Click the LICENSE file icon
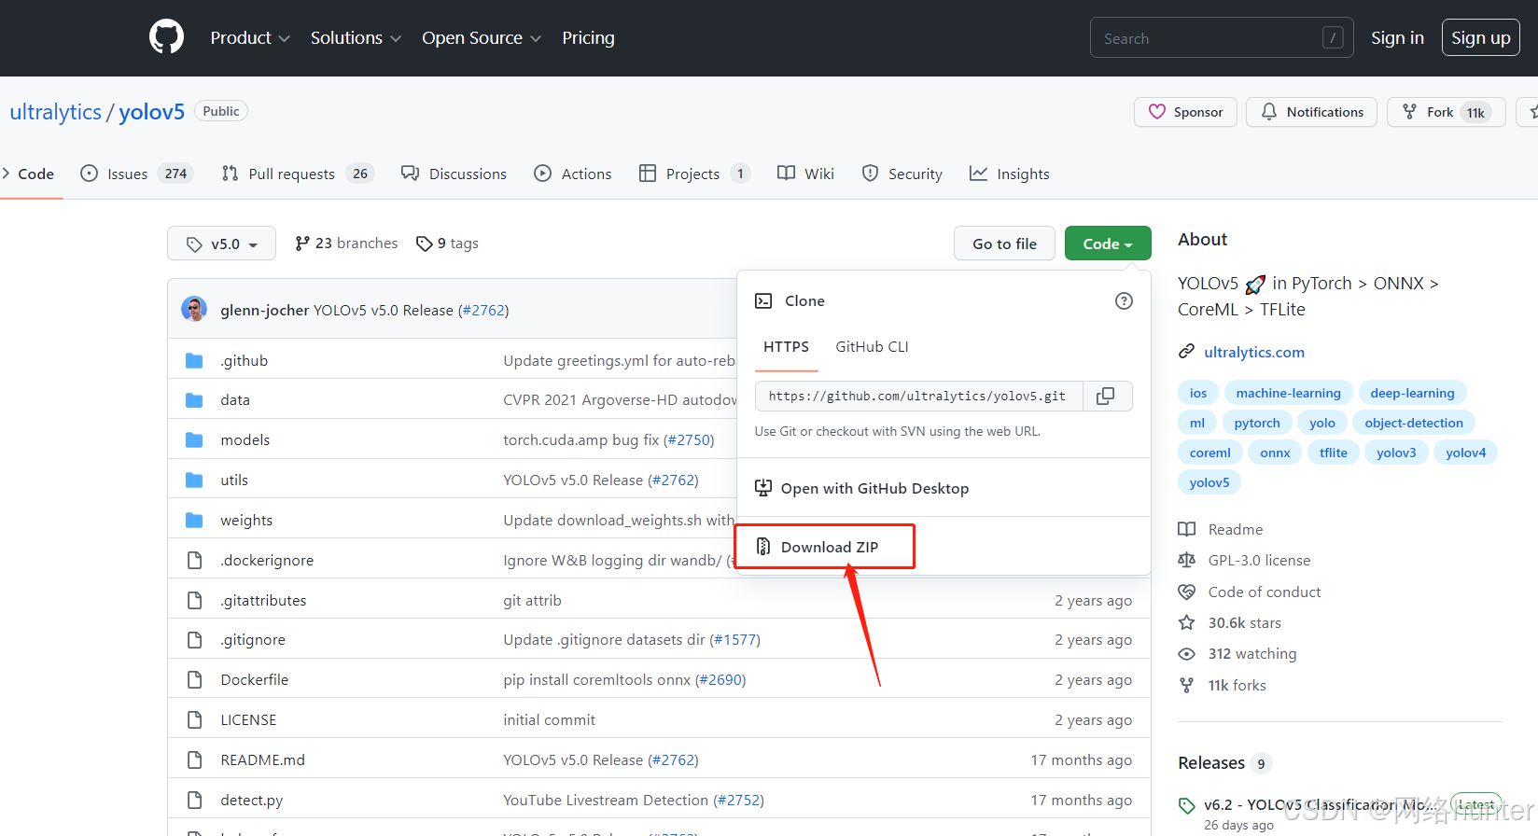 click(194, 719)
